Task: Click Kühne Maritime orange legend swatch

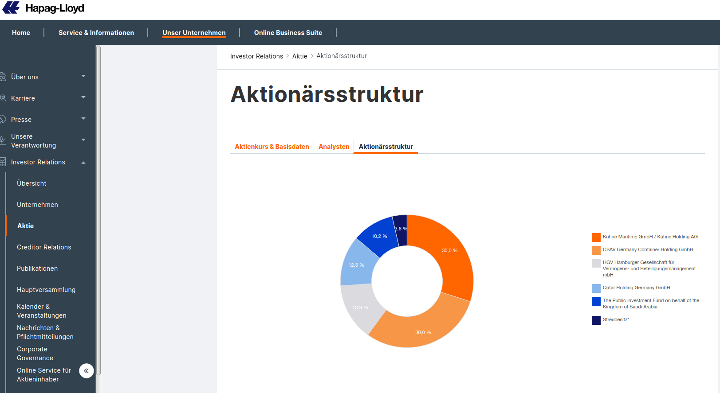Action: click(596, 237)
